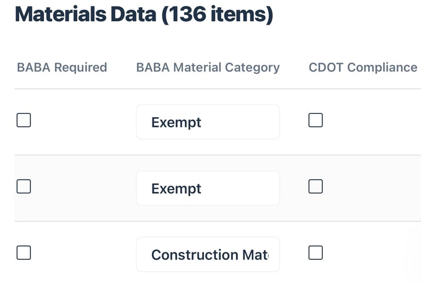Click the 'Exempt' text in the second row
The width and height of the screenshot is (421, 284).
177,188
